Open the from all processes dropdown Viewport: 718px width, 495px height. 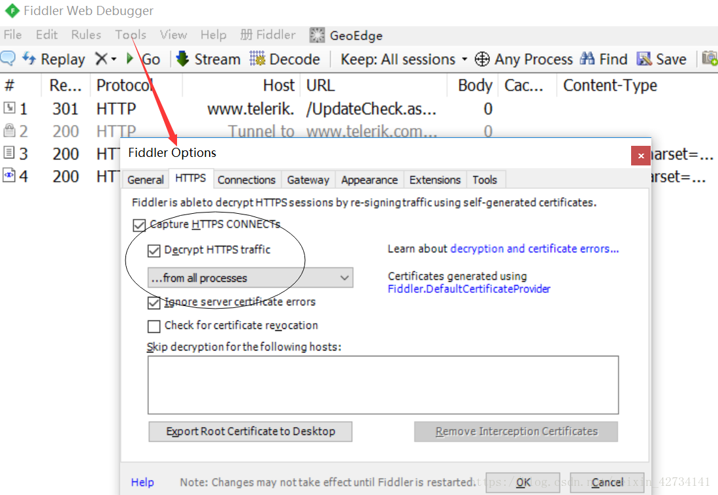(x=250, y=278)
